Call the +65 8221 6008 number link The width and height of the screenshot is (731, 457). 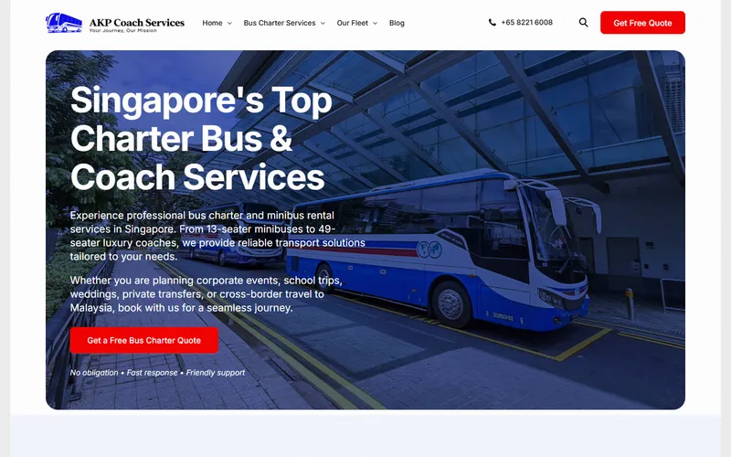(527, 22)
